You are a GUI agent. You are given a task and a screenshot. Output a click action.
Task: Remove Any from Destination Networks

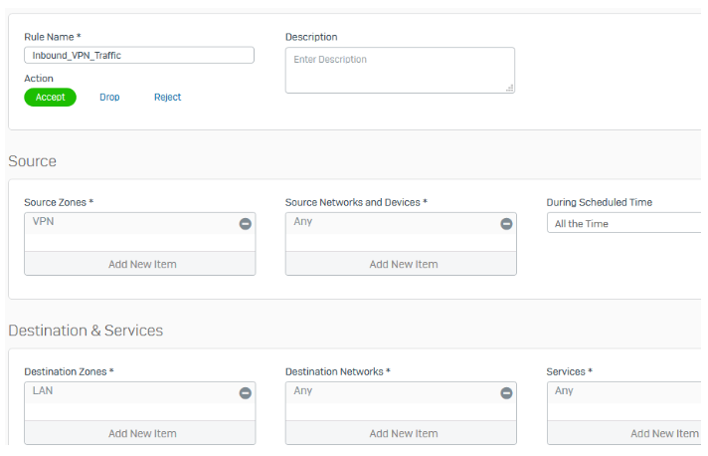506,393
